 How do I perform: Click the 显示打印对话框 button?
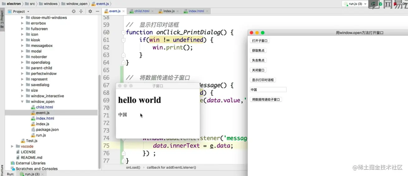coord(263,80)
